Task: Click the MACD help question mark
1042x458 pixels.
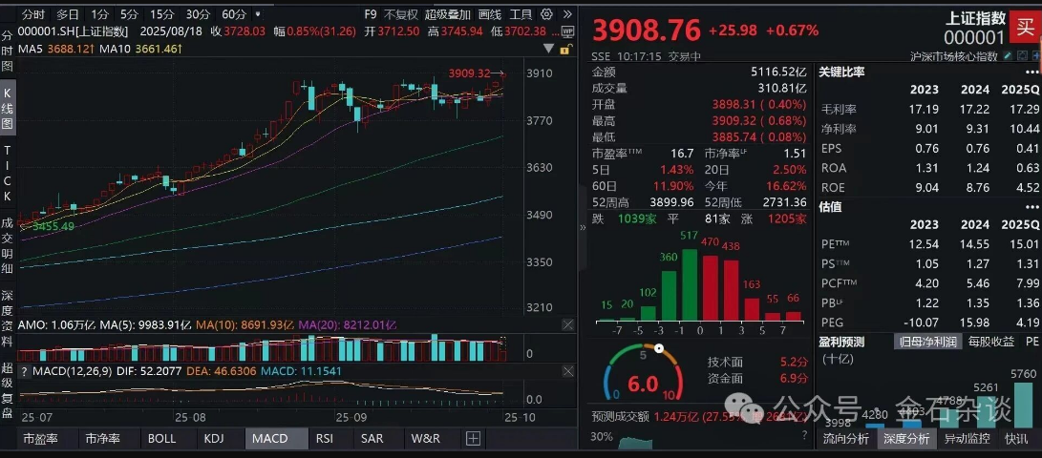Action: pyautogui.click(x=26, y=371)
